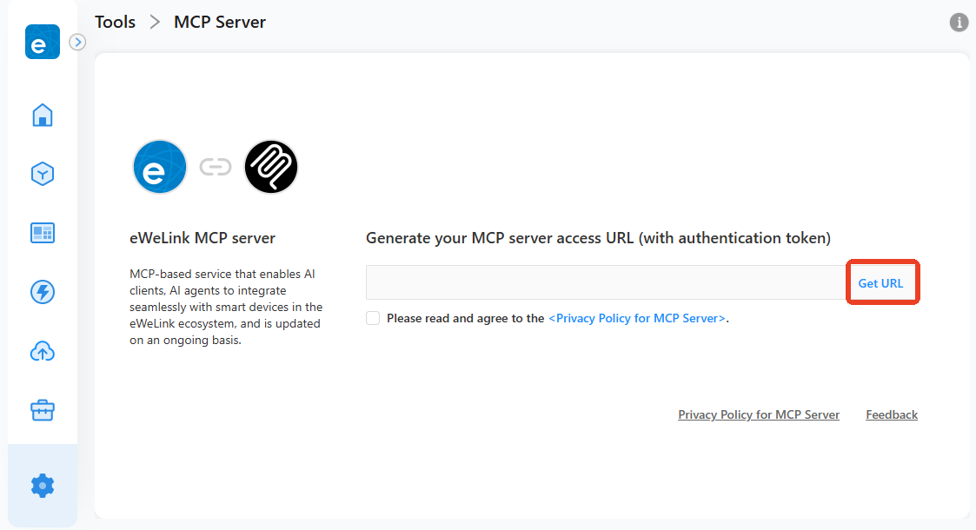This screenshot has width=976, height=530.
Task: Click the info icon at top right
Action: point(959,23)
